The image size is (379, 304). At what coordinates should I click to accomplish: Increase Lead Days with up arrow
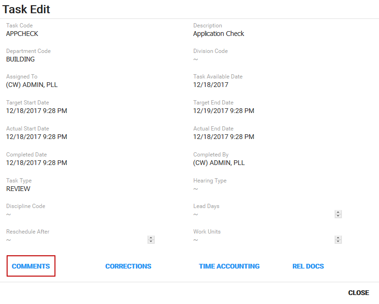(338, 212)
